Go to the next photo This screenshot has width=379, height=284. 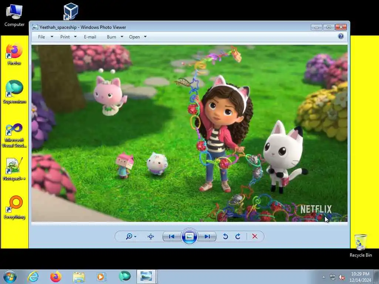(207, 236)
